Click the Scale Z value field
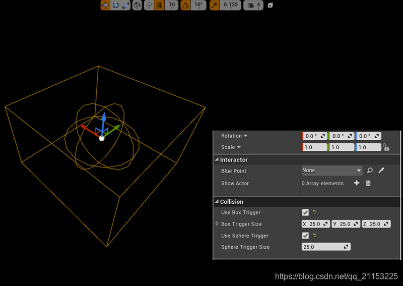 [x=368, y=147]
